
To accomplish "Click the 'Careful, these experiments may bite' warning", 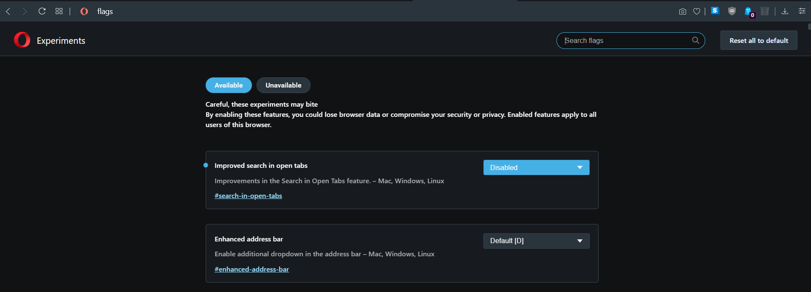I will tap(262, 105).
